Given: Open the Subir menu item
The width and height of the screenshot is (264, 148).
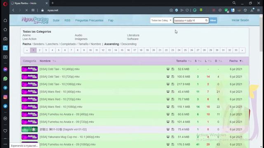Looking at the screenshot, I should click(x=56, y=20).
